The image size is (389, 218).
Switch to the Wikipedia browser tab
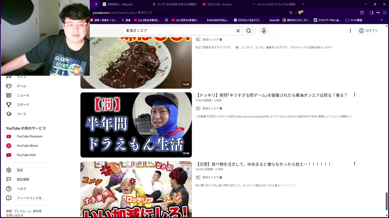click(122, 4)
